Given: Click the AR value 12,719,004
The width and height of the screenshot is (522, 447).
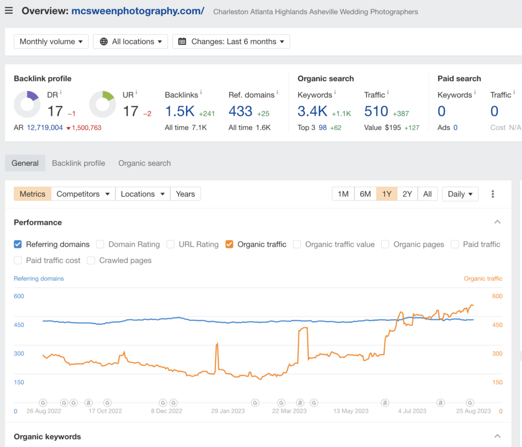Looking at the screenshot, I should pyautogui.click(x=45, y=128).
